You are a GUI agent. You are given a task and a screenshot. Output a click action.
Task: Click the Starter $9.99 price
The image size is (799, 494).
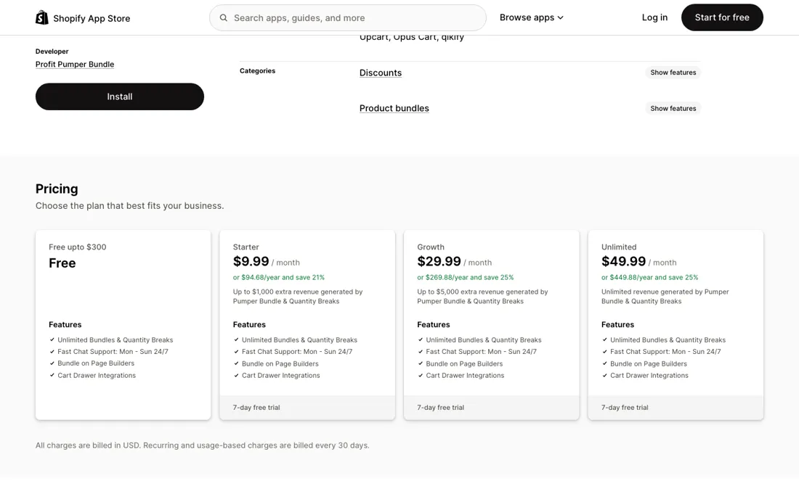(x=251, y=261)
